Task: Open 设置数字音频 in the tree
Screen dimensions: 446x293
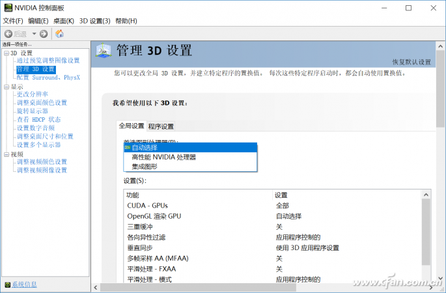Action: coord(36,128)
